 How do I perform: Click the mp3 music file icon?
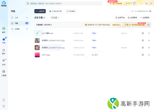(x=37, y=33)
